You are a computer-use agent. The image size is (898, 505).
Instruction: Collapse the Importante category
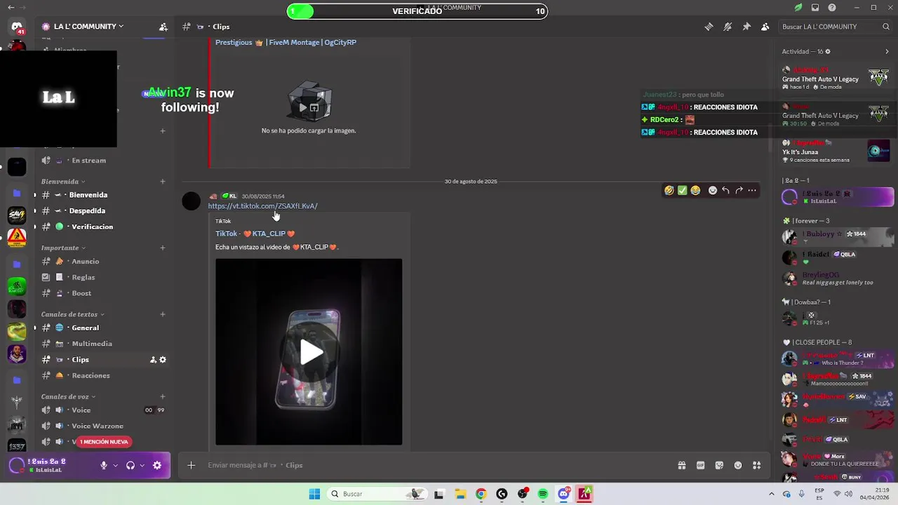[63, 248]
